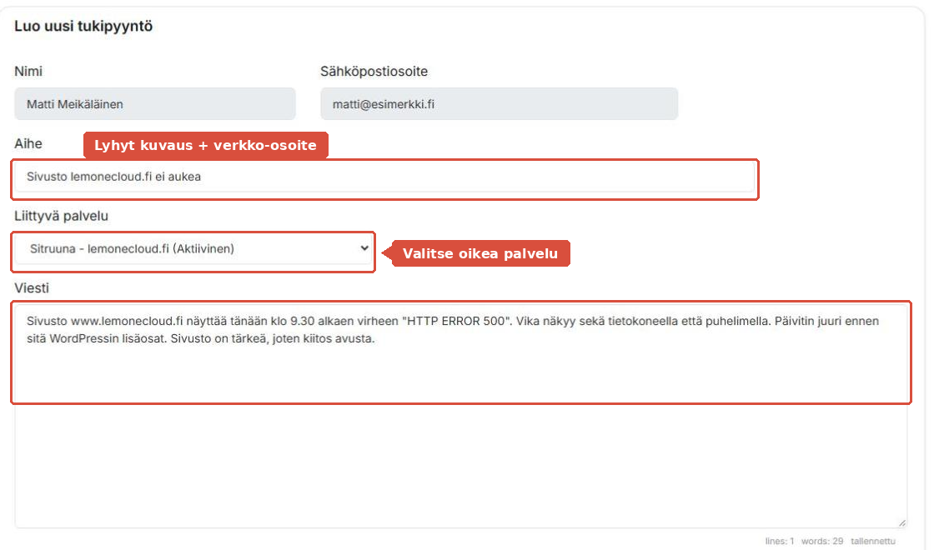Screen dimensions: 934x550
Task: Click the 'Liittyvä palvelu' label
Action: pos(62,216)
